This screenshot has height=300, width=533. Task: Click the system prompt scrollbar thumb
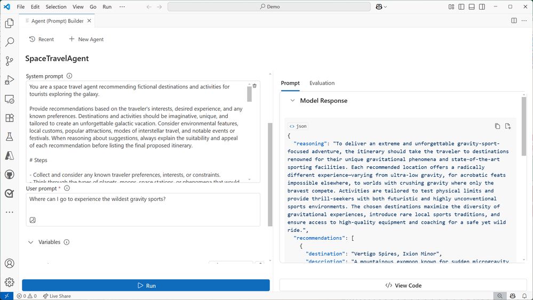[250, 94]
